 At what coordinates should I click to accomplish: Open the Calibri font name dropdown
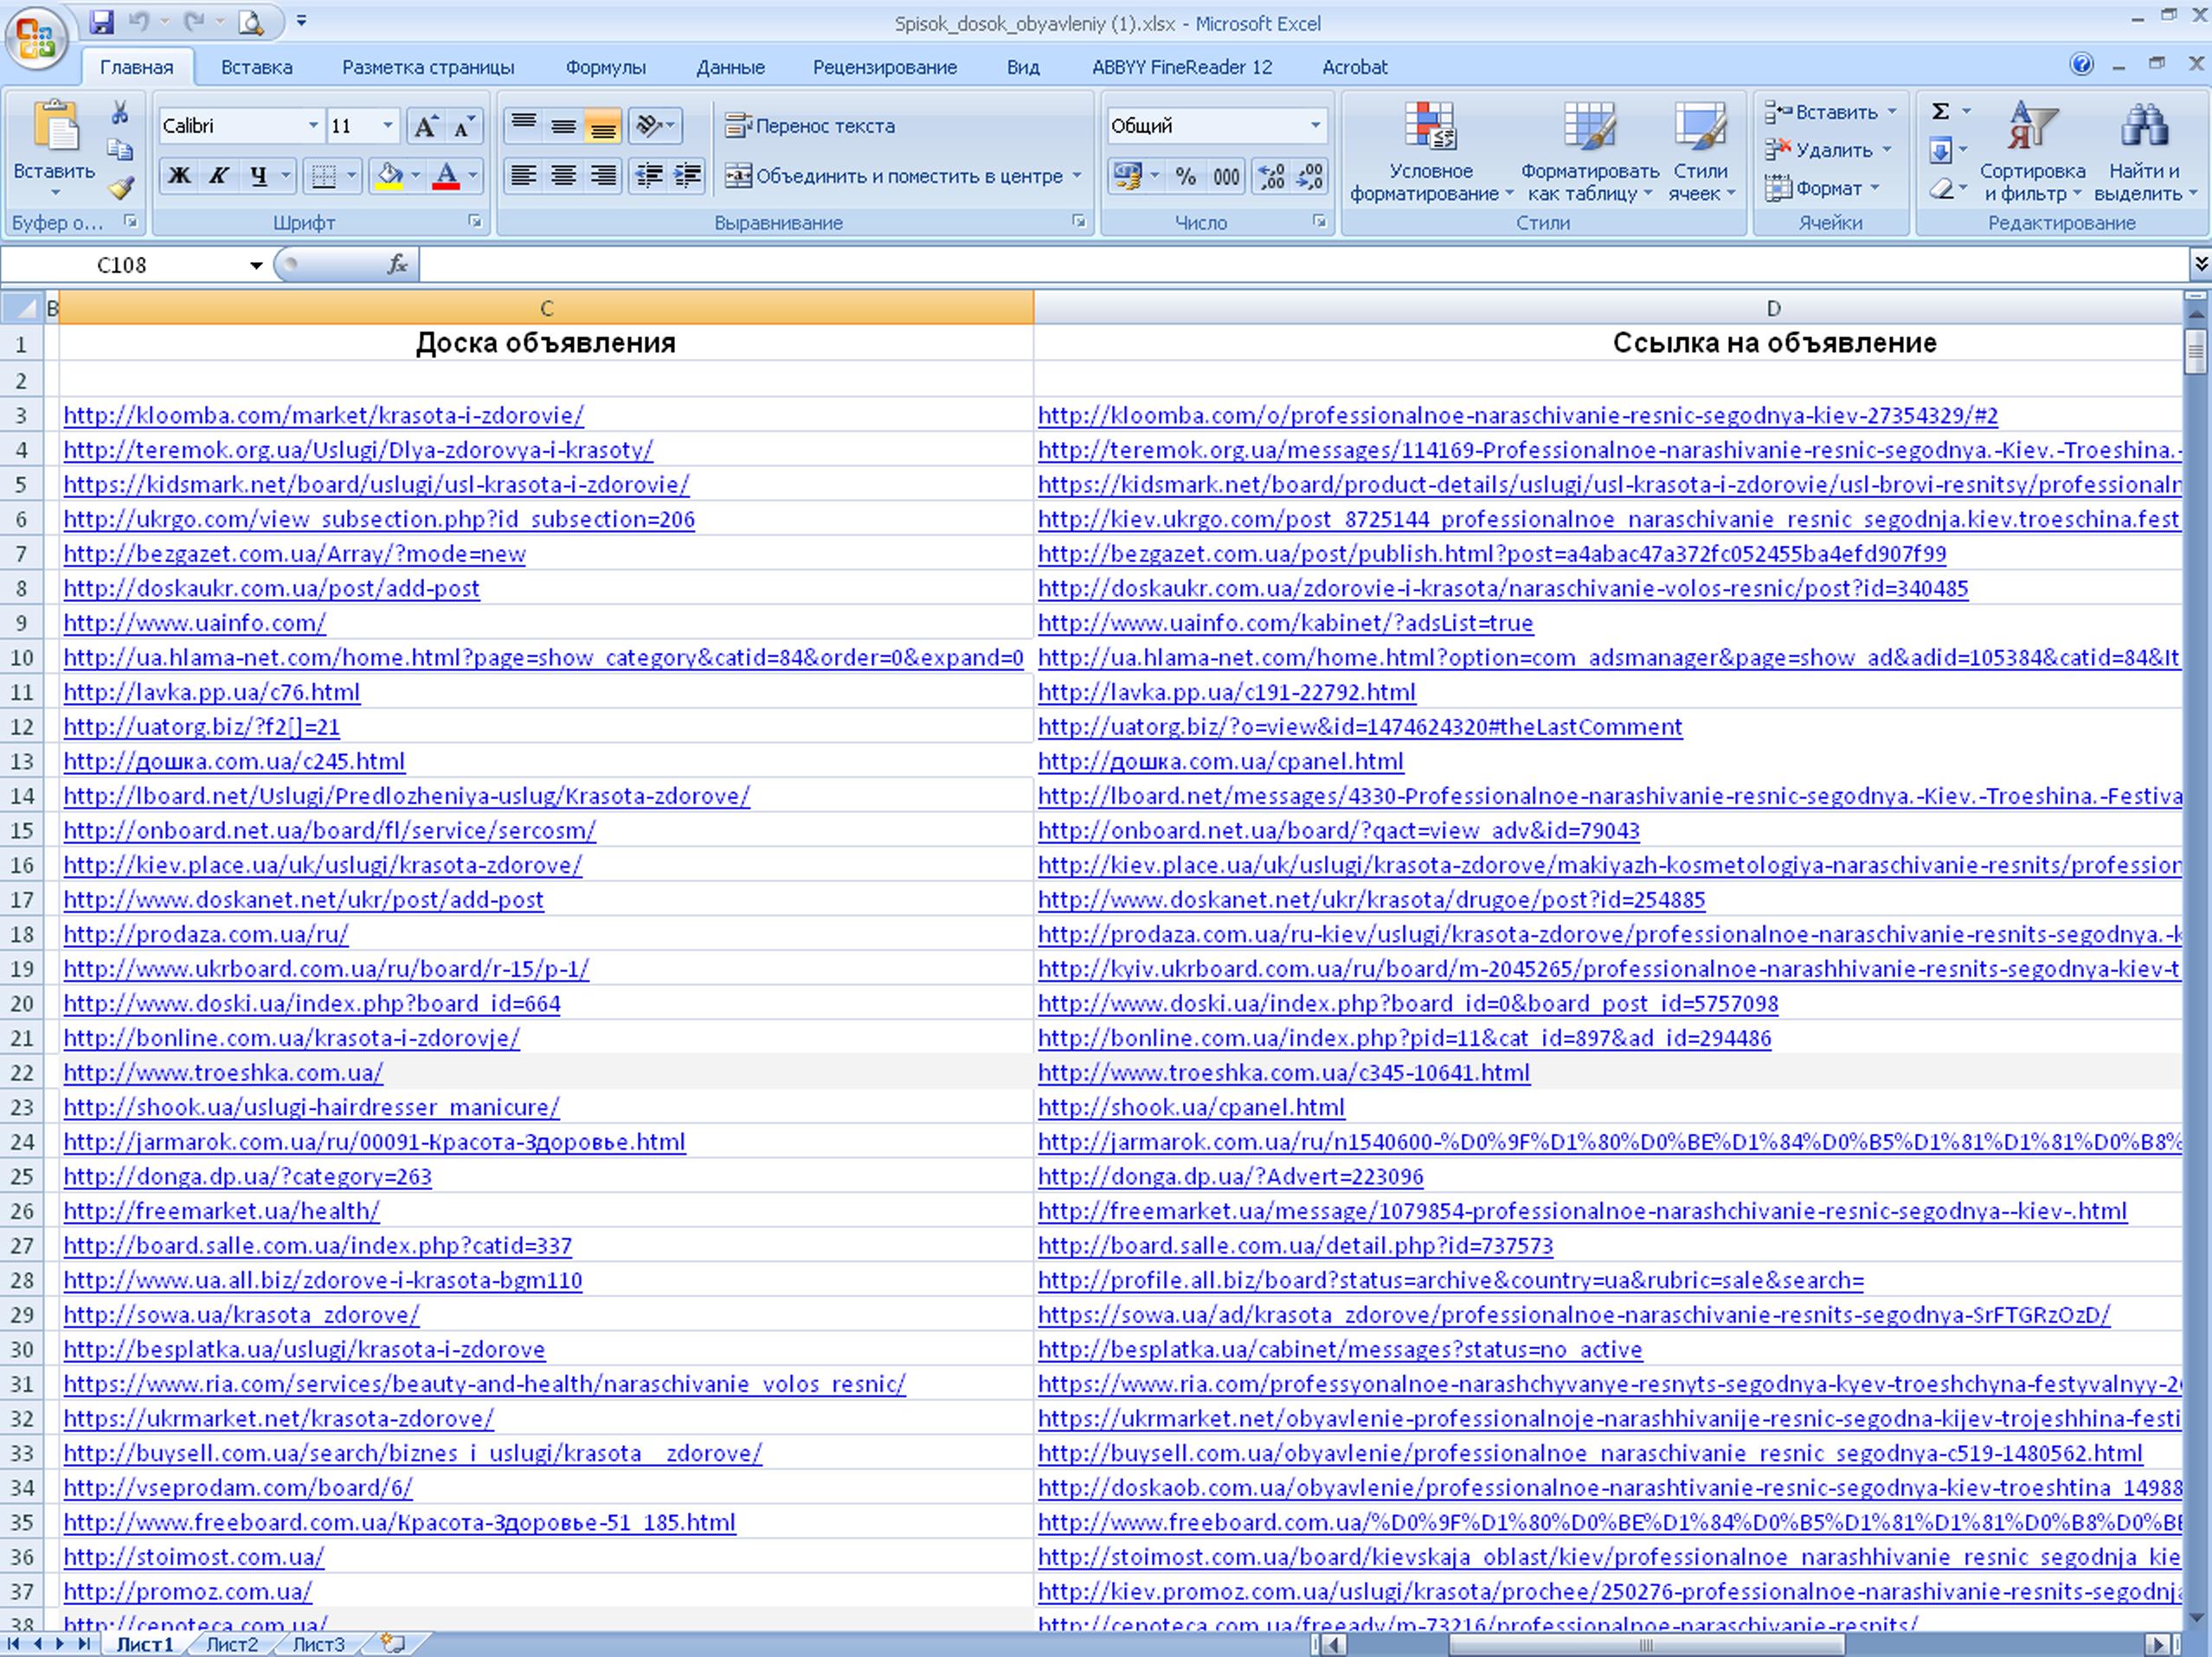313,126
